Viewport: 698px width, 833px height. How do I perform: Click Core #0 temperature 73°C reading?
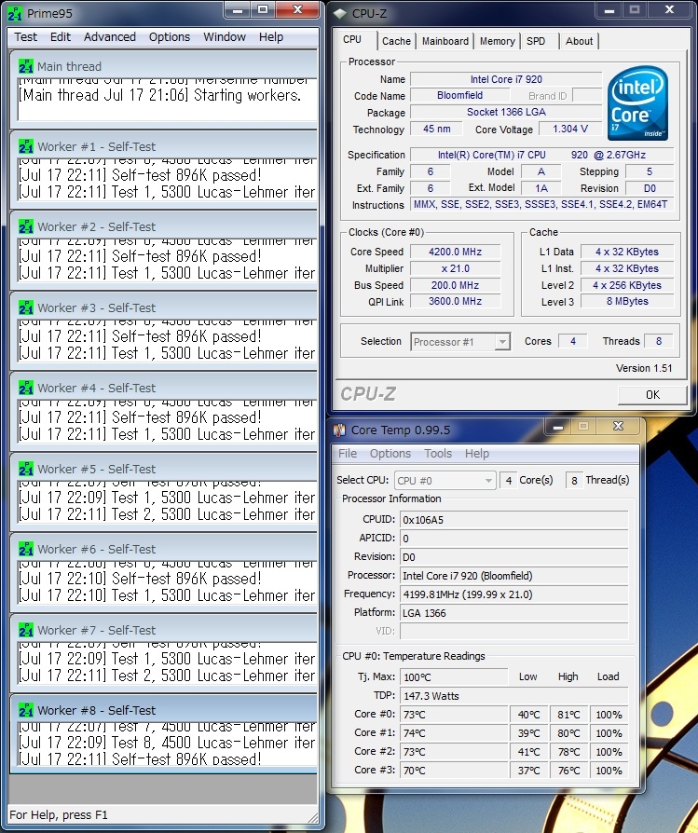coord(454,715)
